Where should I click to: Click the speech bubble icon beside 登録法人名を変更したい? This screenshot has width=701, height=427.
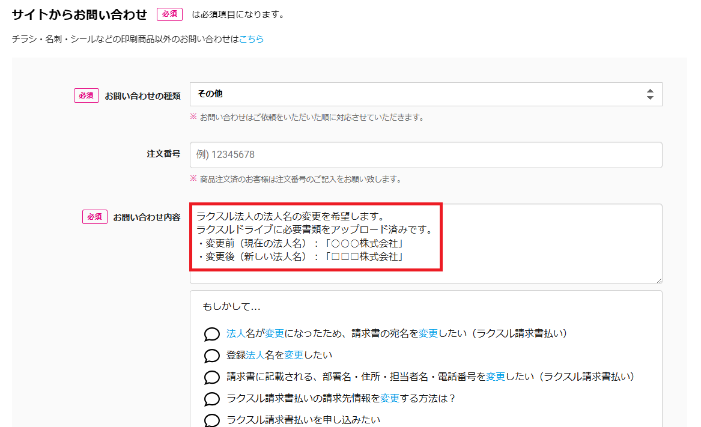pyautogui.click(x=211, y=356)
